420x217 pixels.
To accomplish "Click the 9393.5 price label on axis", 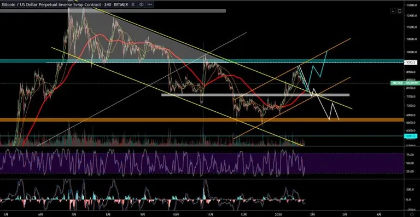I will pos(410,62).
